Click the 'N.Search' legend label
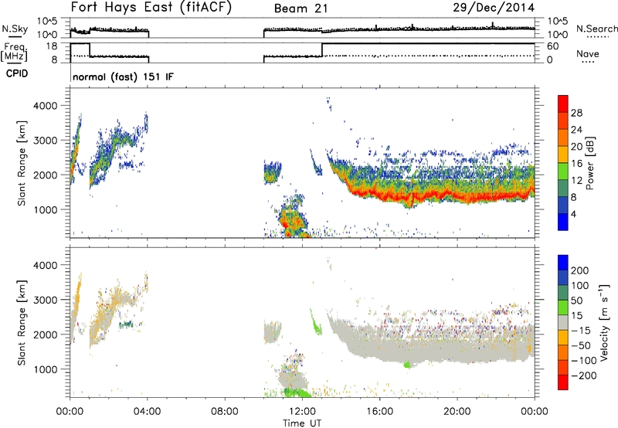The height and width of the screenshot is (428, 618). 596,29
